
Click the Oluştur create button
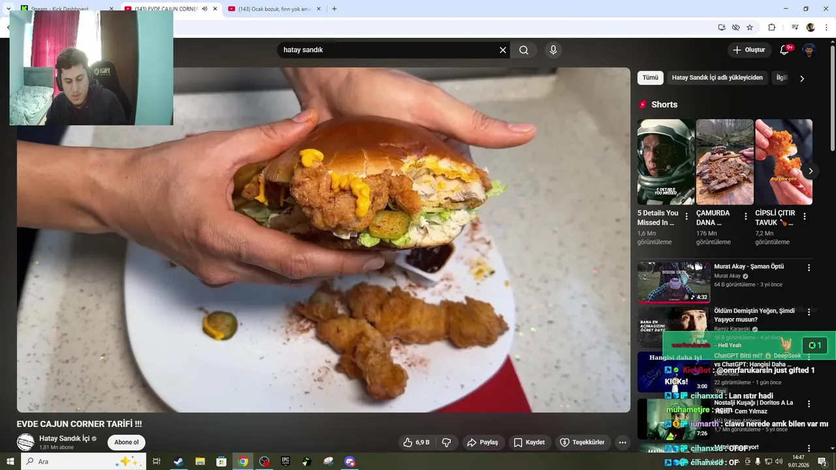749,50
